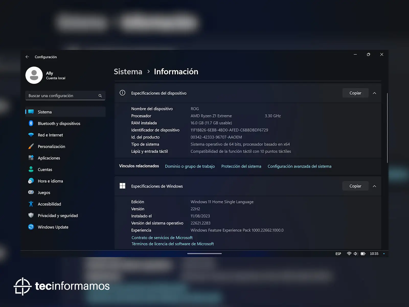Open the Accesibilidad section icon
This screenshot has width=409, height=307.
coord(31,204)
